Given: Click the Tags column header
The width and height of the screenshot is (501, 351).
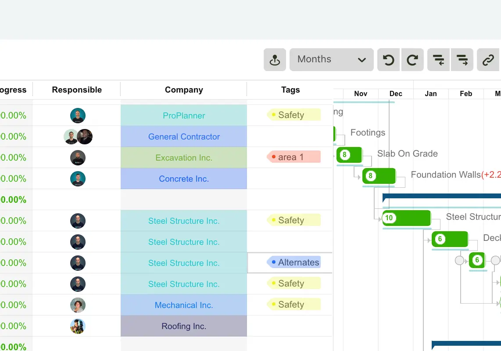Looking at the screenshot, I should [290, 90].
